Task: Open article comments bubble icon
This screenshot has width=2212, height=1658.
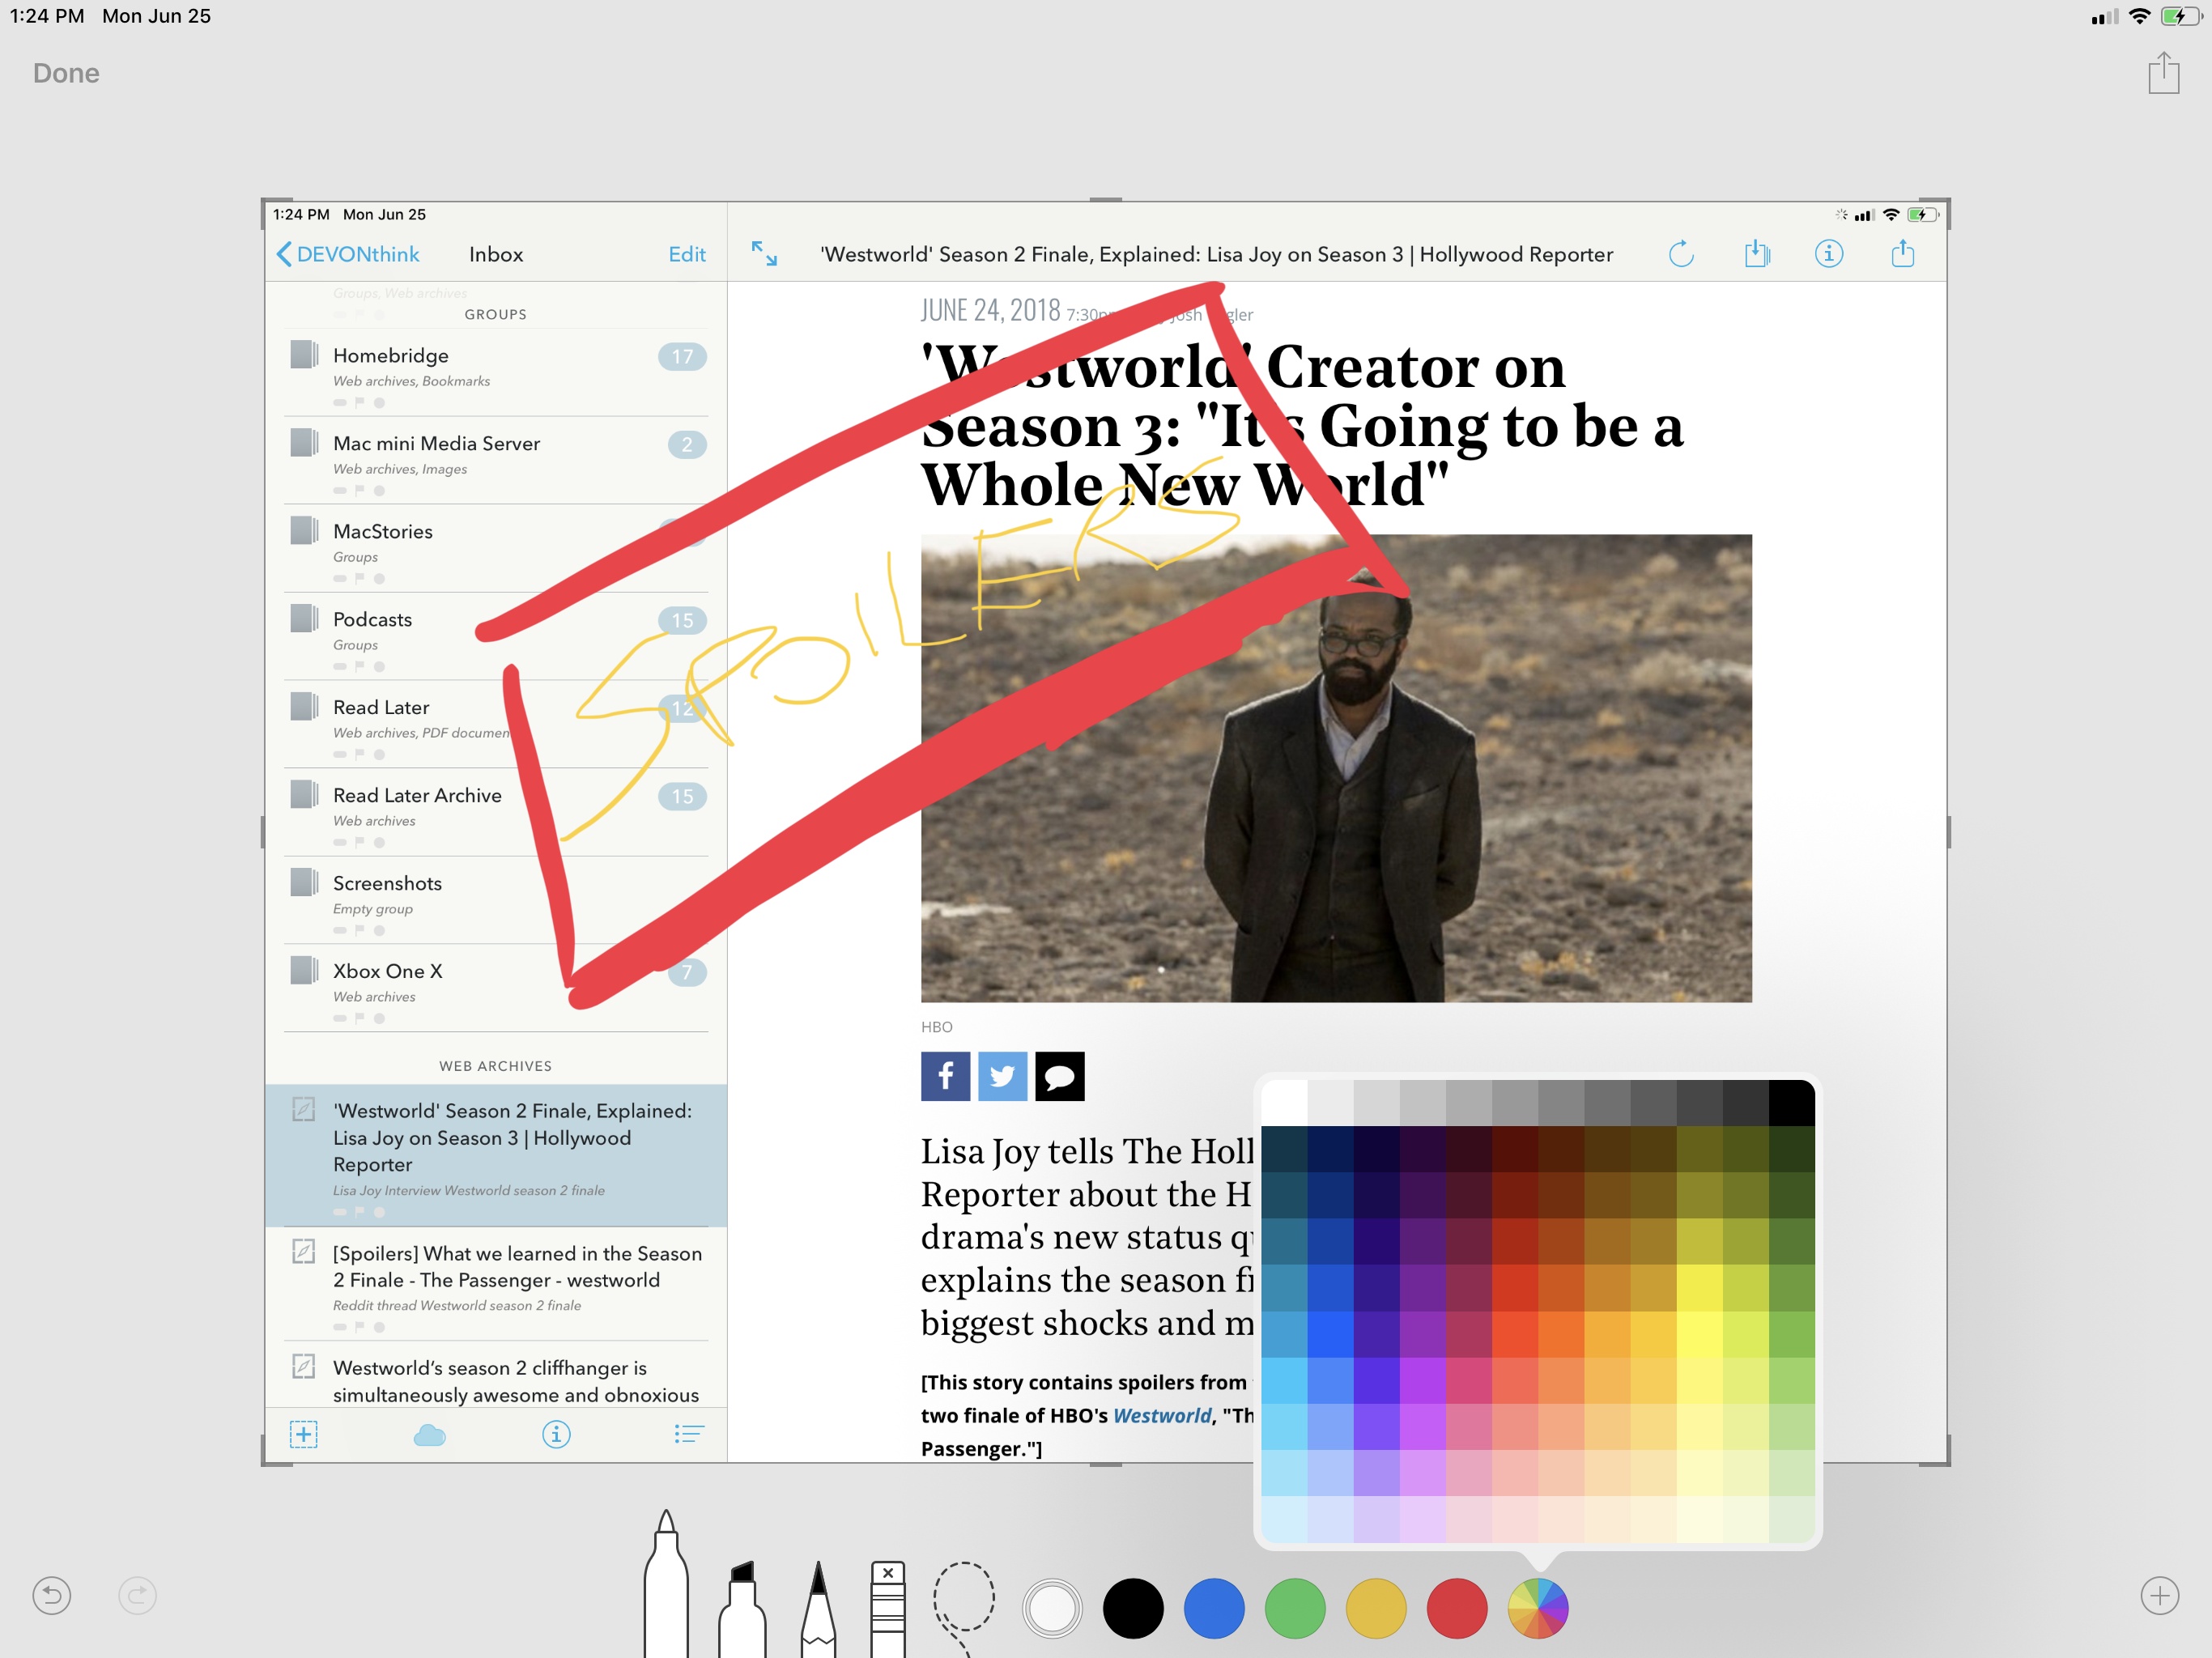Action: pos(1060,1076)
